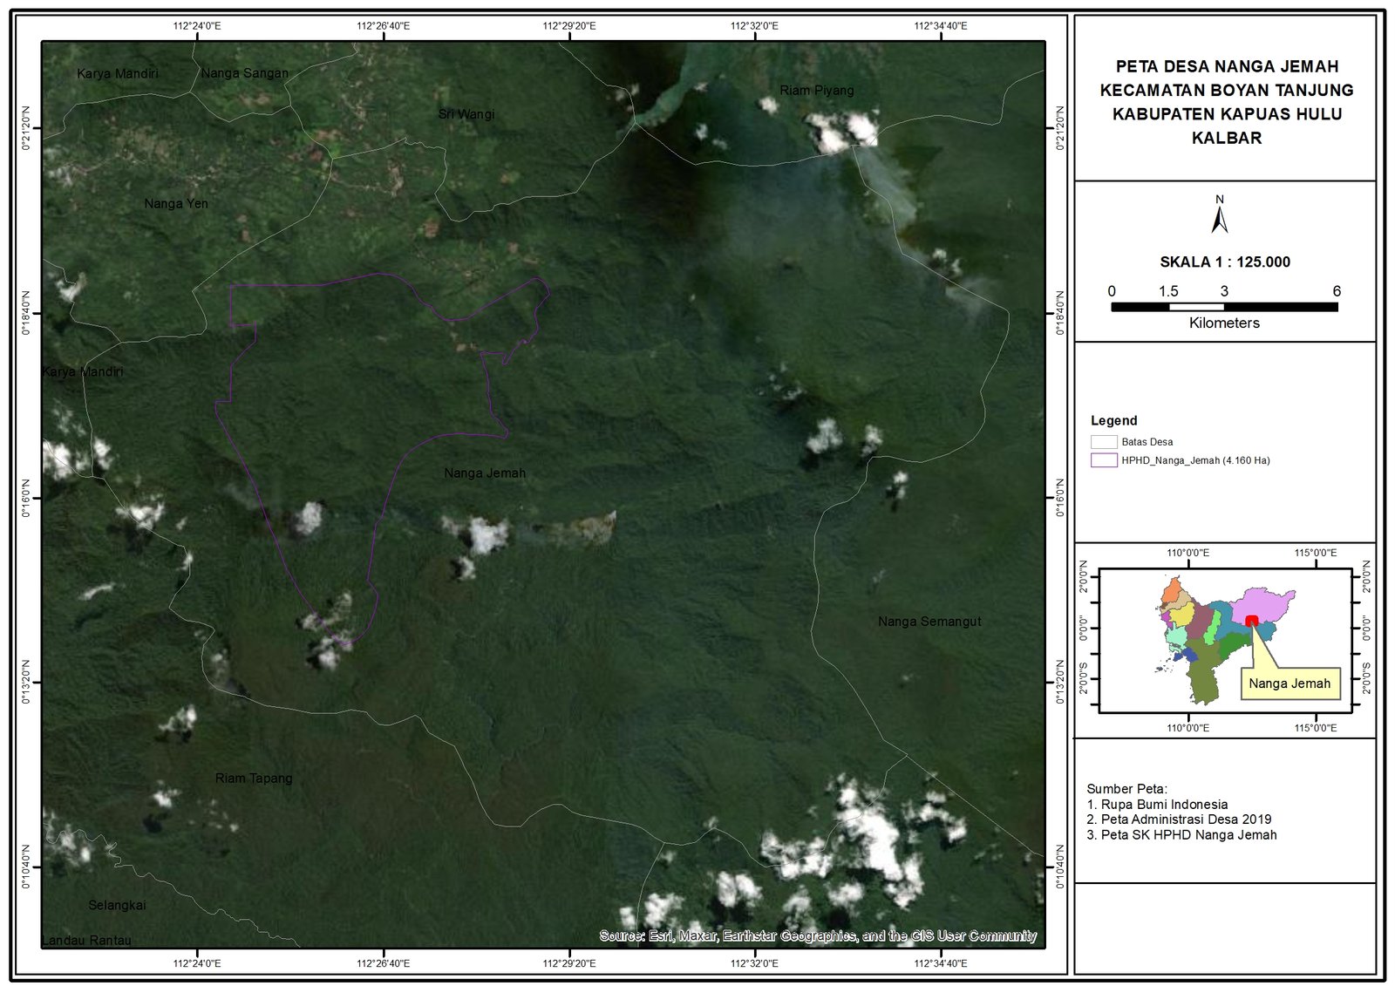The image size is (1395, 986).
Task: Click the Sri Wangi village label
Action: click(466, 114)
